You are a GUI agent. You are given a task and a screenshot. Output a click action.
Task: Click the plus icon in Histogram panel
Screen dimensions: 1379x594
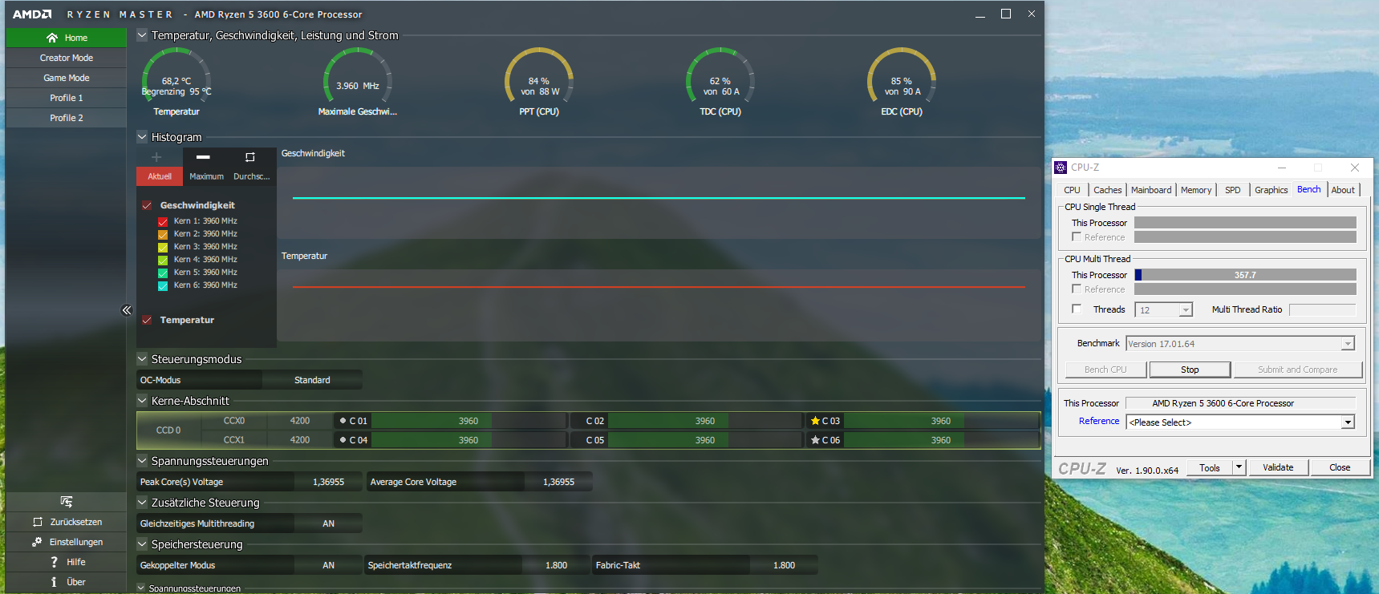click(156, 157)
